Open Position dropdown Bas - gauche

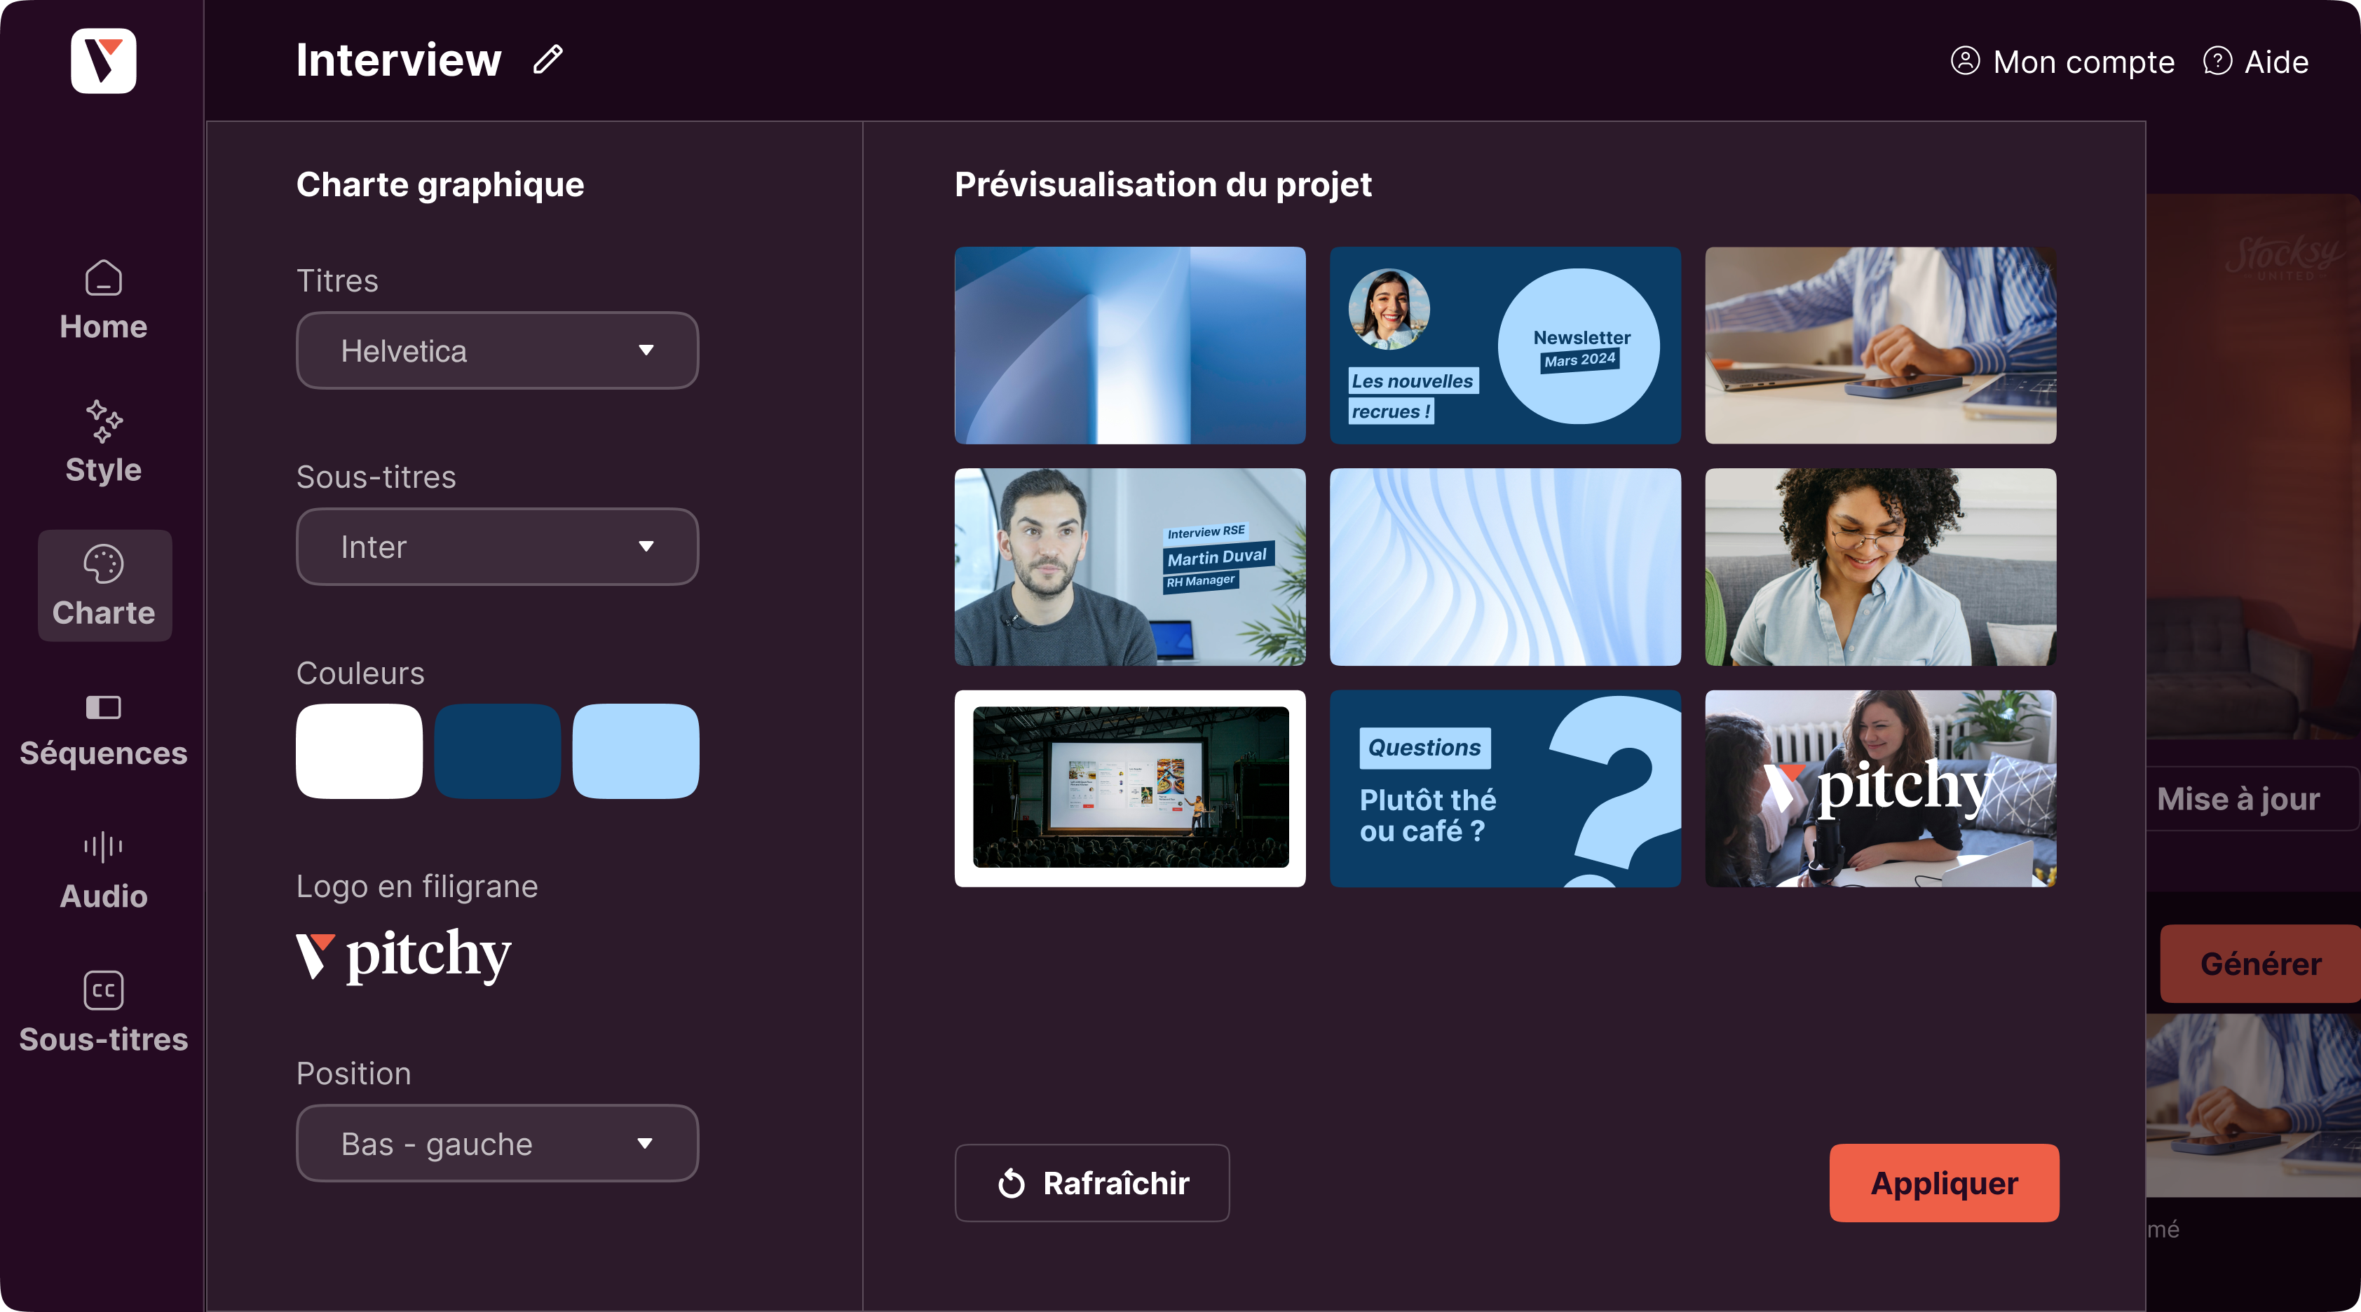click(x=497, y=1143)
